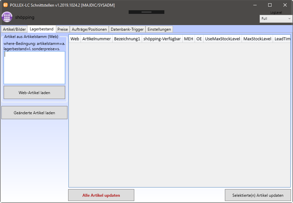
Task: Open the Einstellungen tab
Action: pos(159,29)
